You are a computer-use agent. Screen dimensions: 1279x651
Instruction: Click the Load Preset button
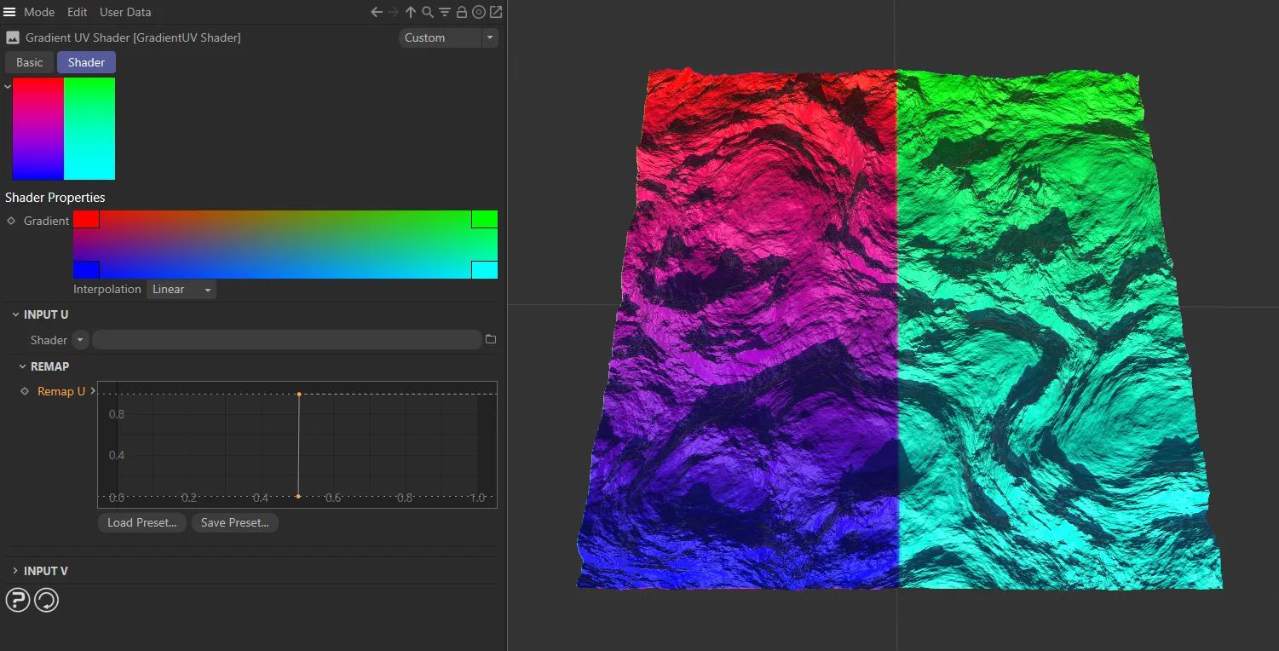[141, 522]
